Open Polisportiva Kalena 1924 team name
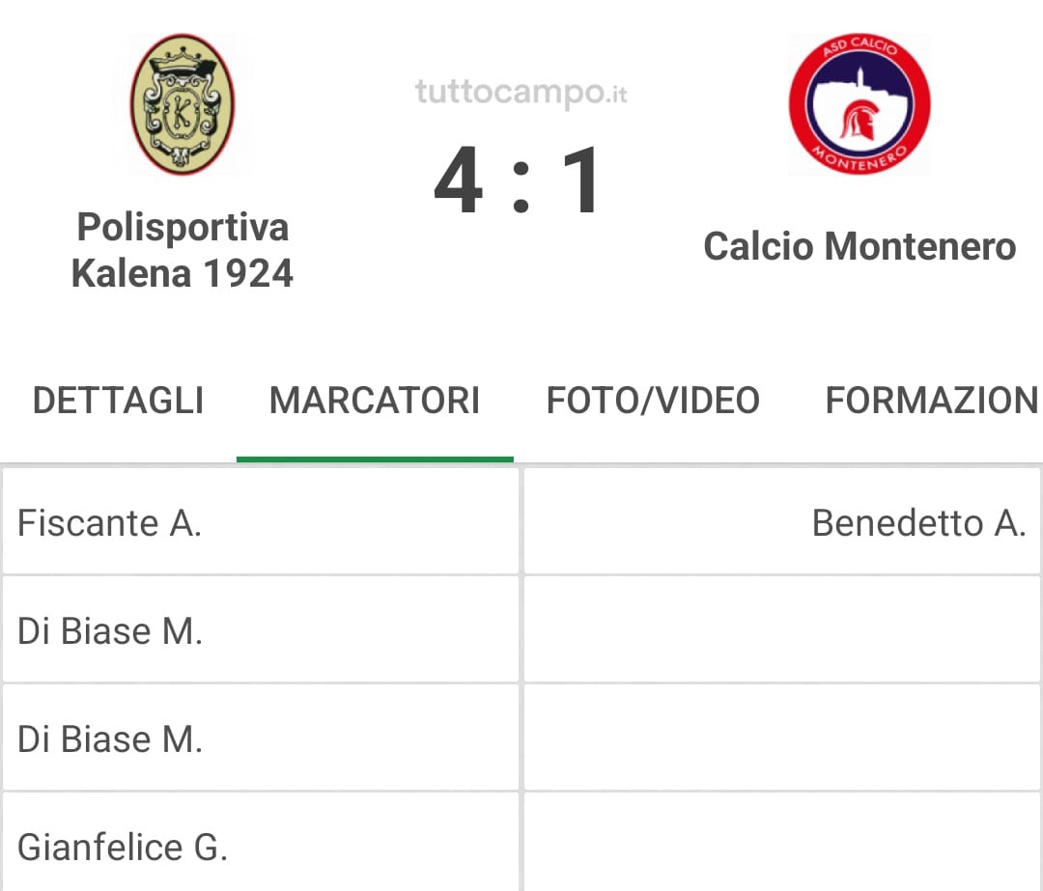 183,250
